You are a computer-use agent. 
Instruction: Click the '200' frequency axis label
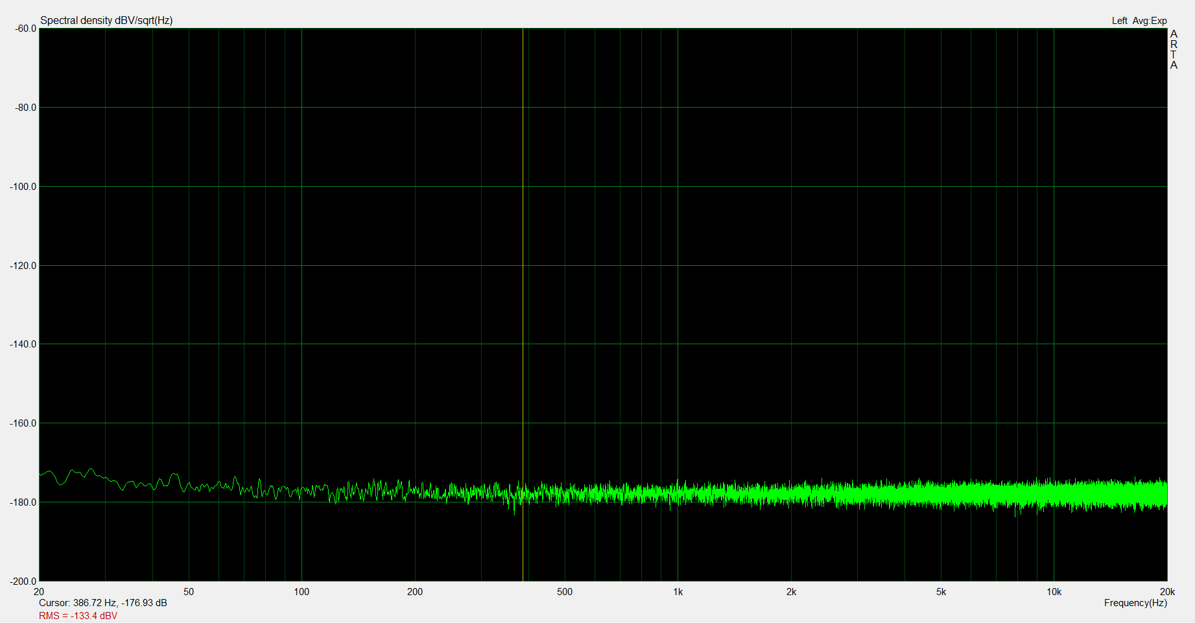415,592
